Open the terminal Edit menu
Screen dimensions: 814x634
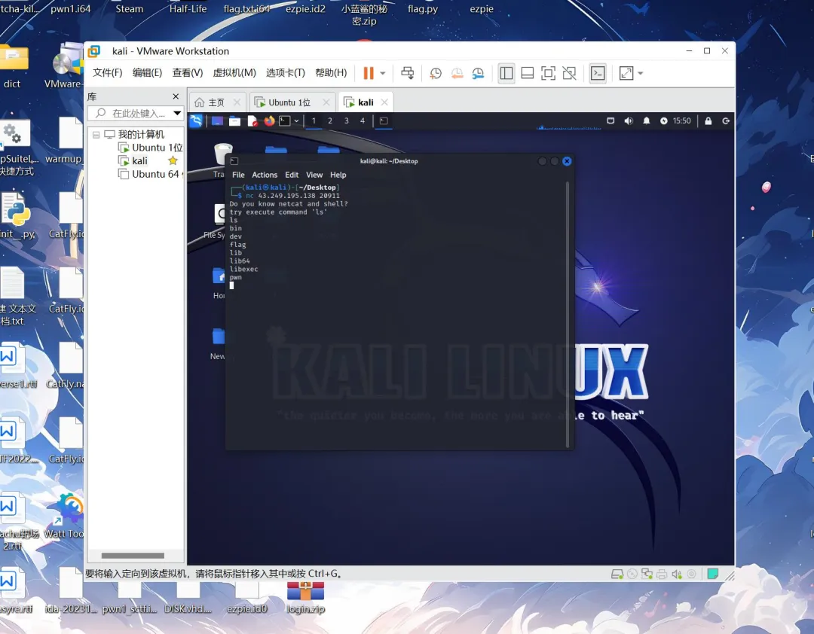292,175
